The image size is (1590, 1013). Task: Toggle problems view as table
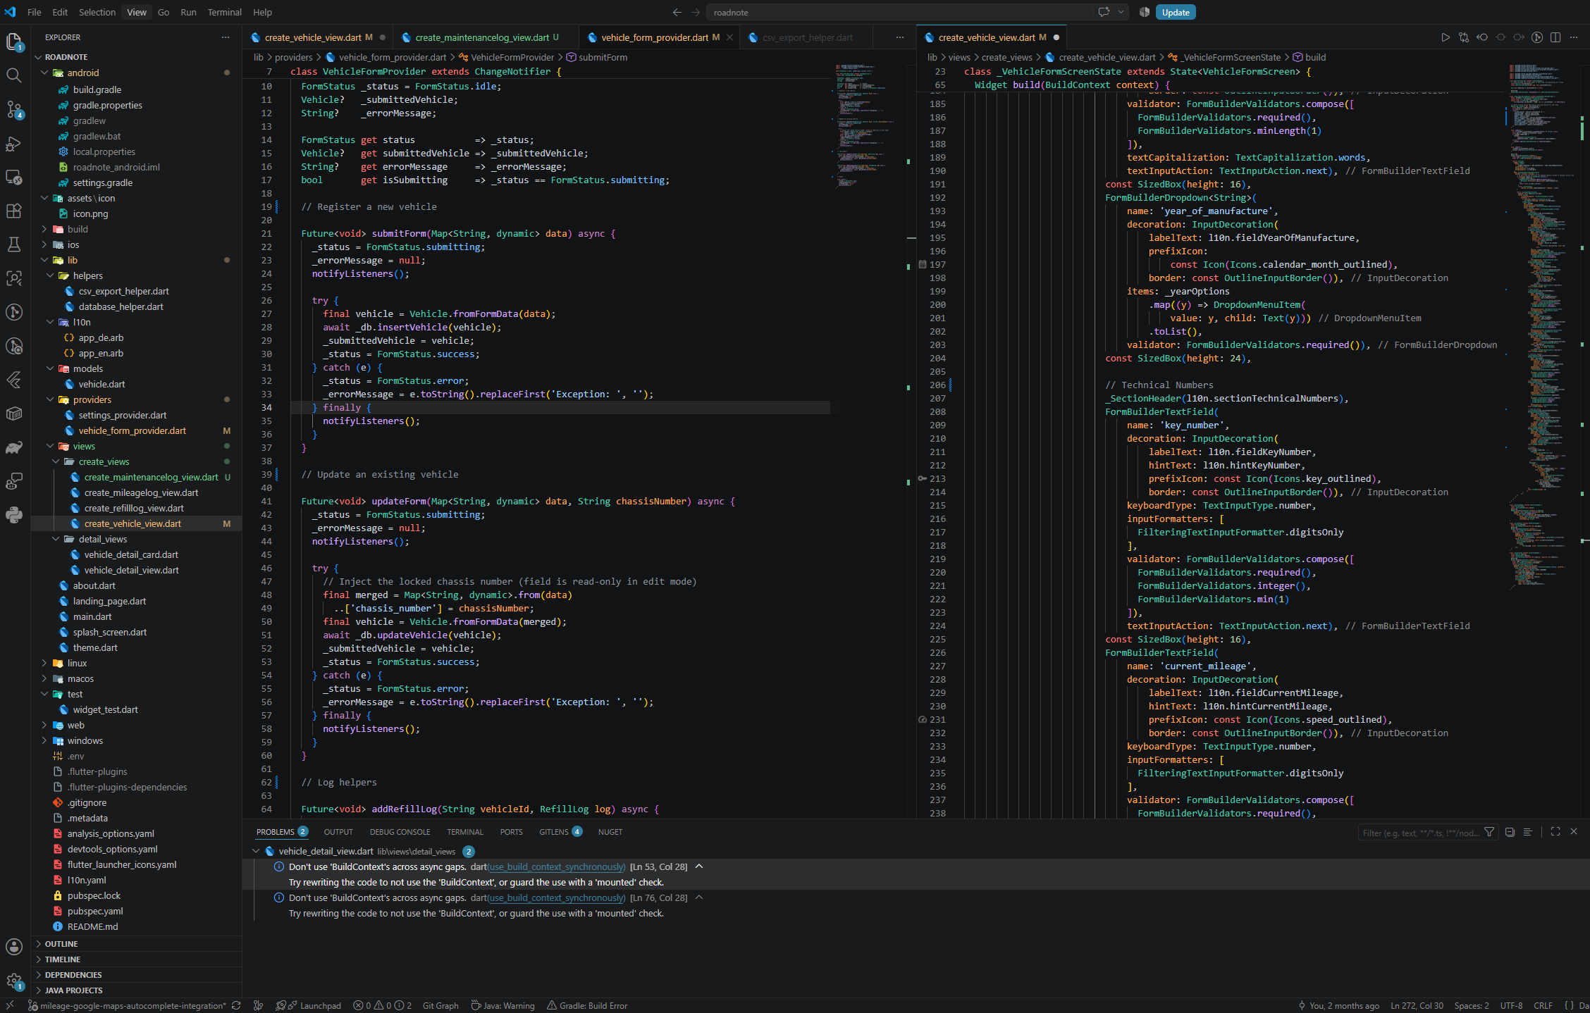[x=1527, y=832]
